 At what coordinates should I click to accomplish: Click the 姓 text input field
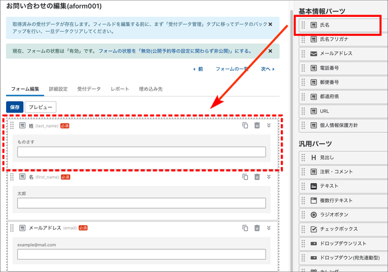pyautogui.click(x=141, y=152)
